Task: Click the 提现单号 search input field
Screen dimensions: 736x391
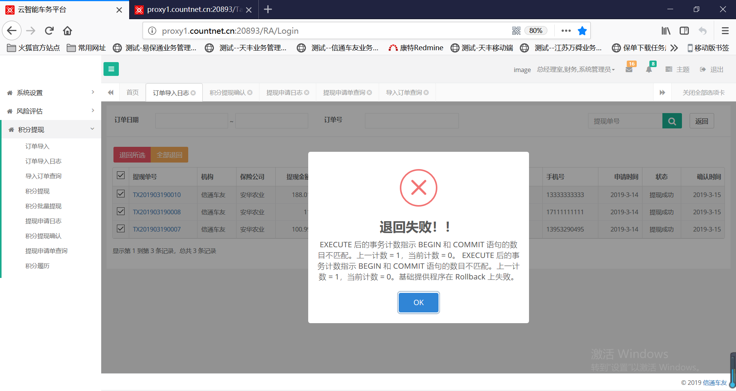Action: coord(625,121)
